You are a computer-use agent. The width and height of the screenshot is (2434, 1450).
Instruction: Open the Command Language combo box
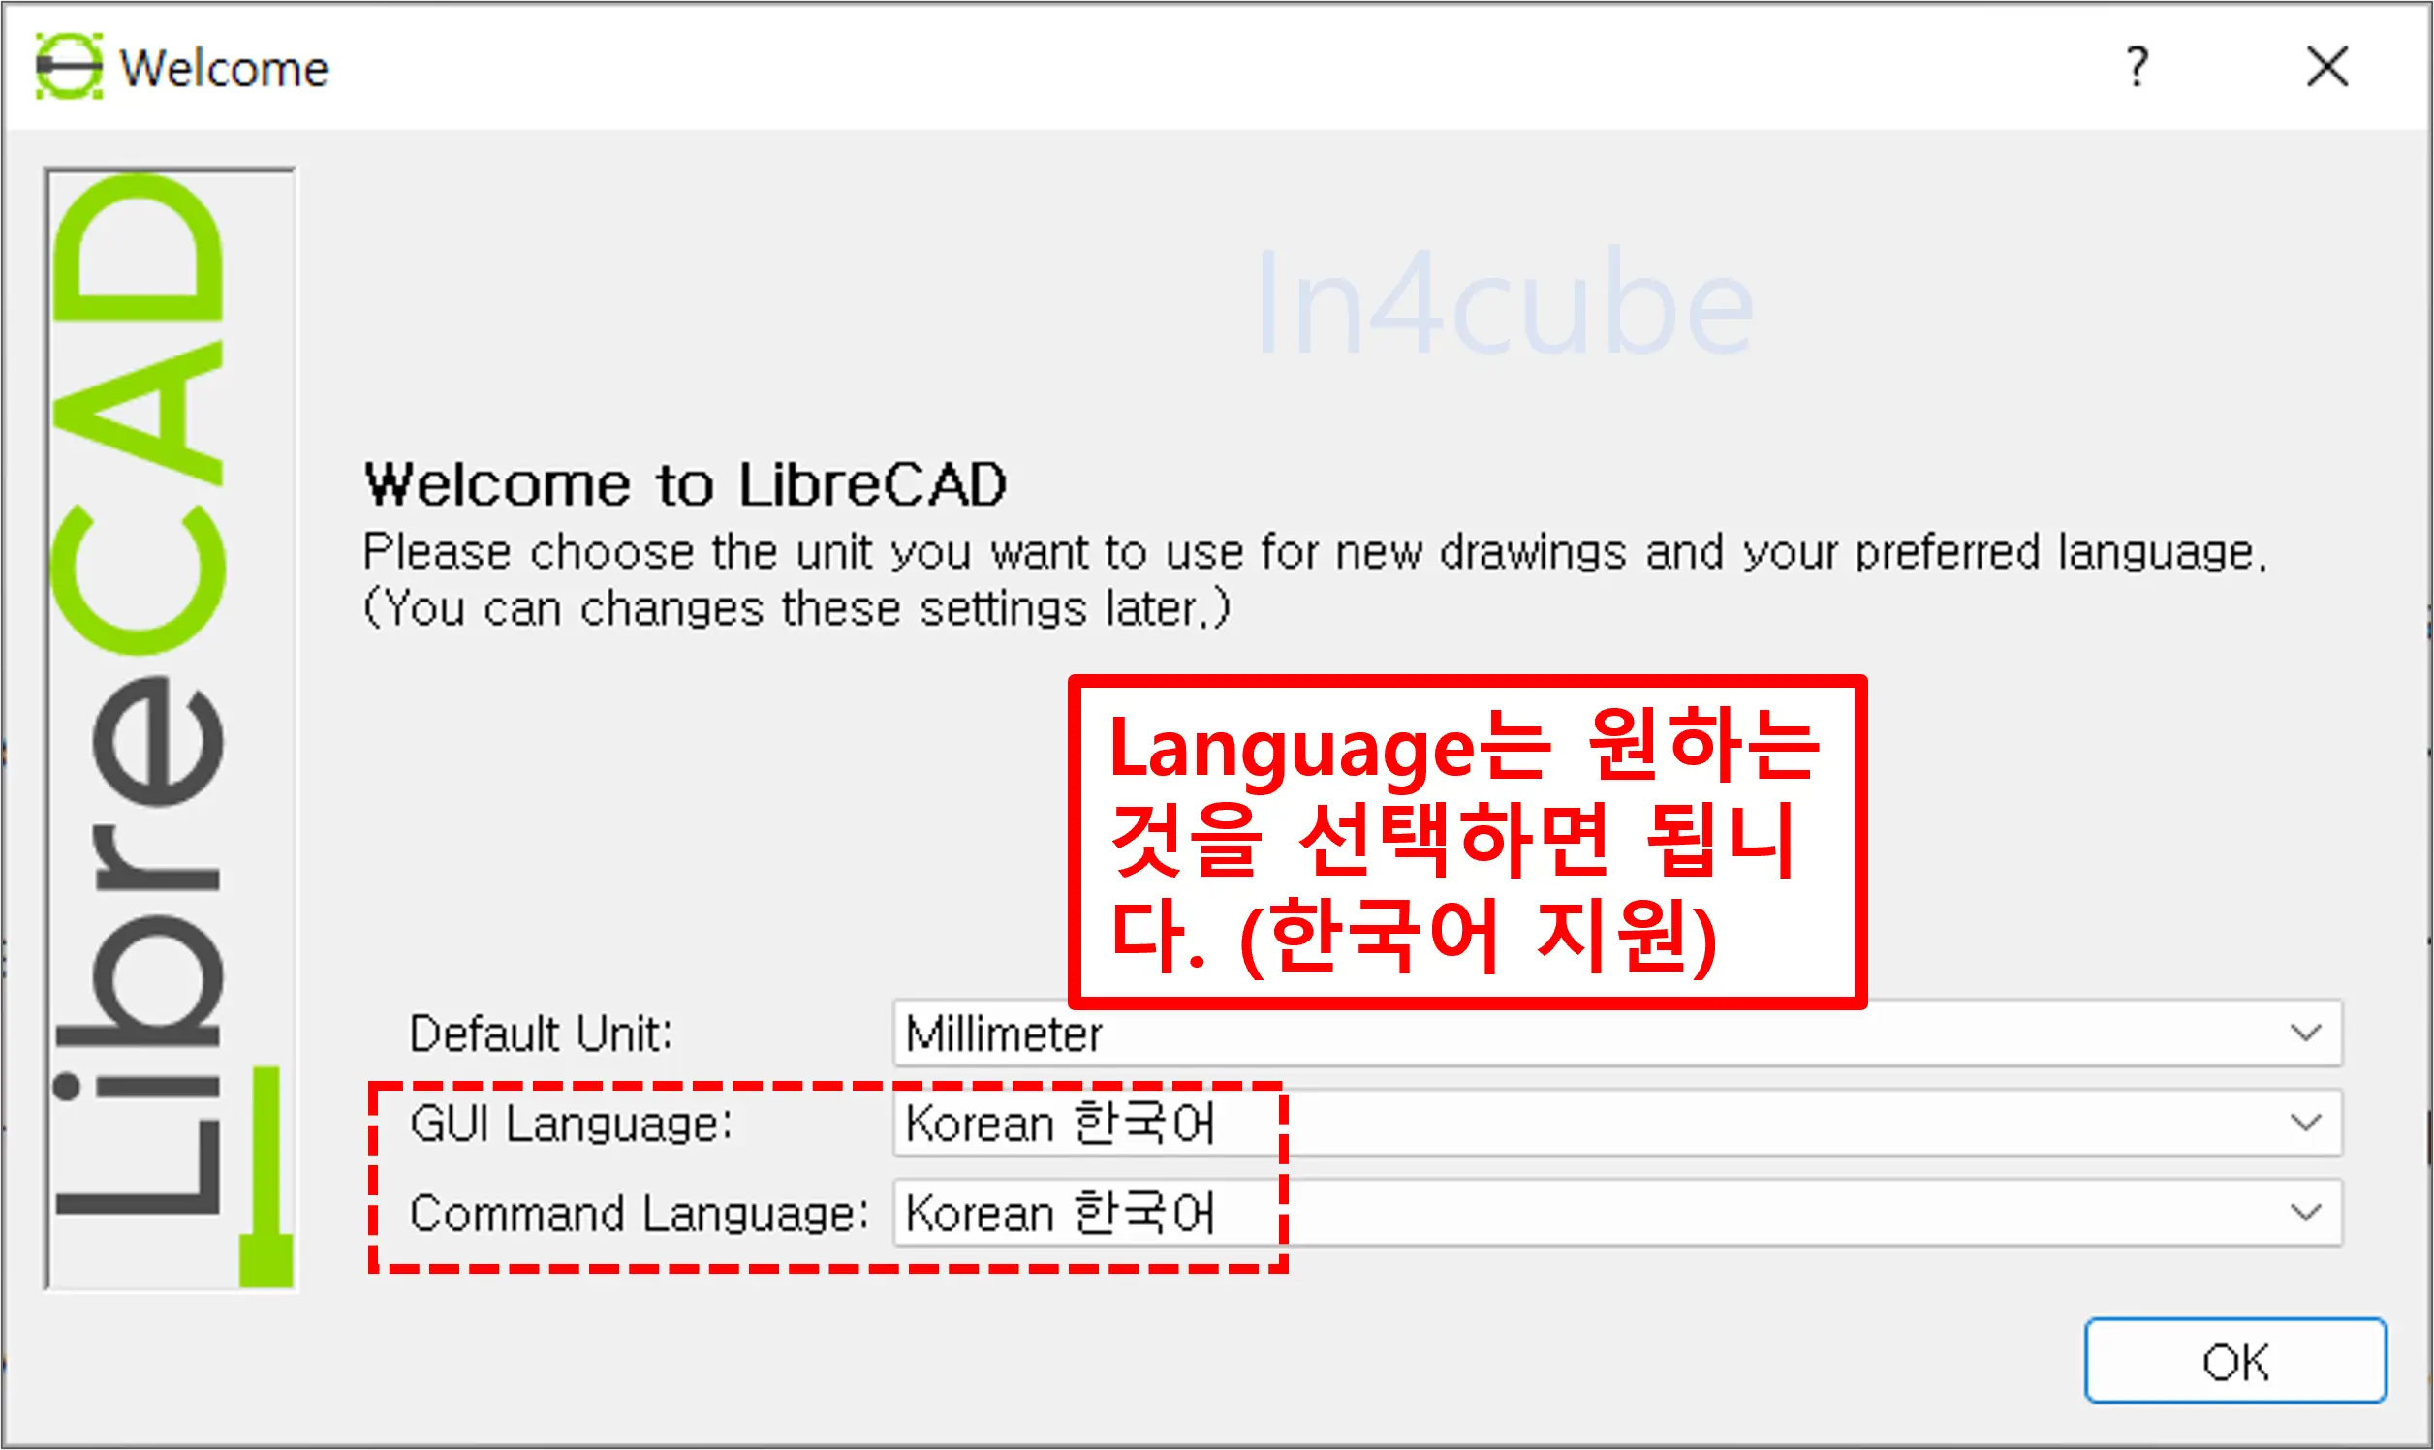pos(1617,1213)
